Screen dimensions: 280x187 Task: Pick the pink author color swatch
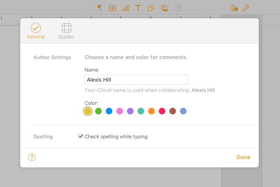pyautogui.click(x=120, y=111)
